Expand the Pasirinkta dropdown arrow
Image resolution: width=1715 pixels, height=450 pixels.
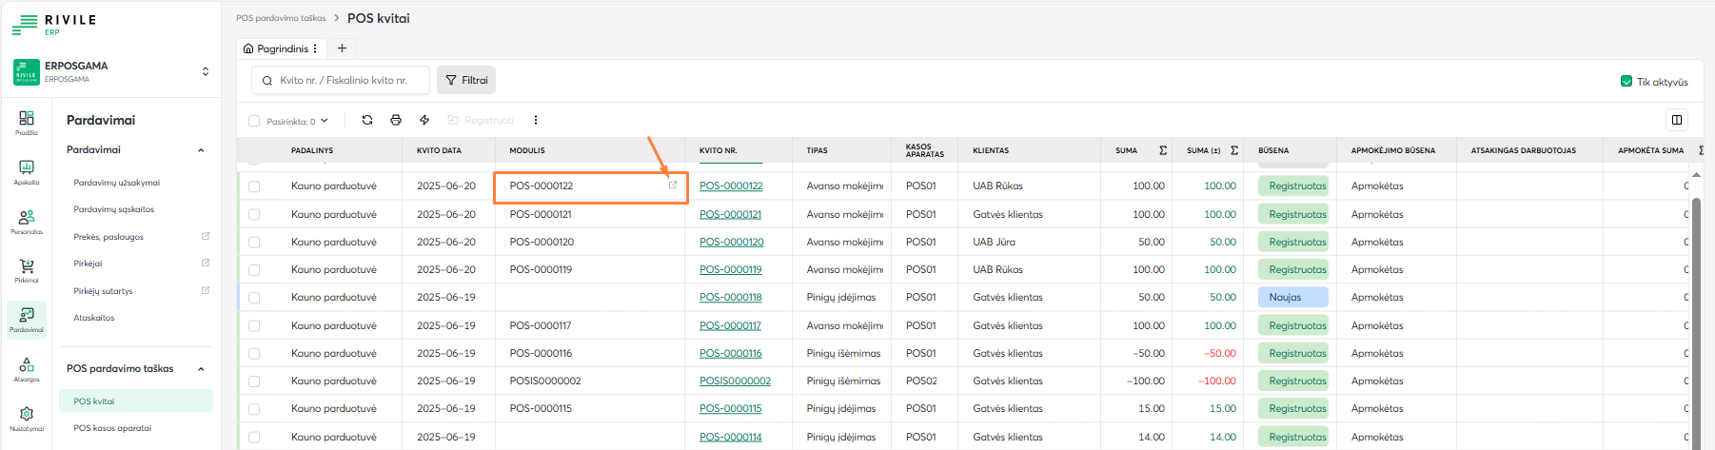(x=325, y=121)
